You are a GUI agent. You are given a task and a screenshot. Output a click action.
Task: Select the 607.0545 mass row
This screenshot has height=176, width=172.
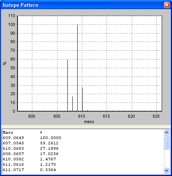[x=30, y=143]
